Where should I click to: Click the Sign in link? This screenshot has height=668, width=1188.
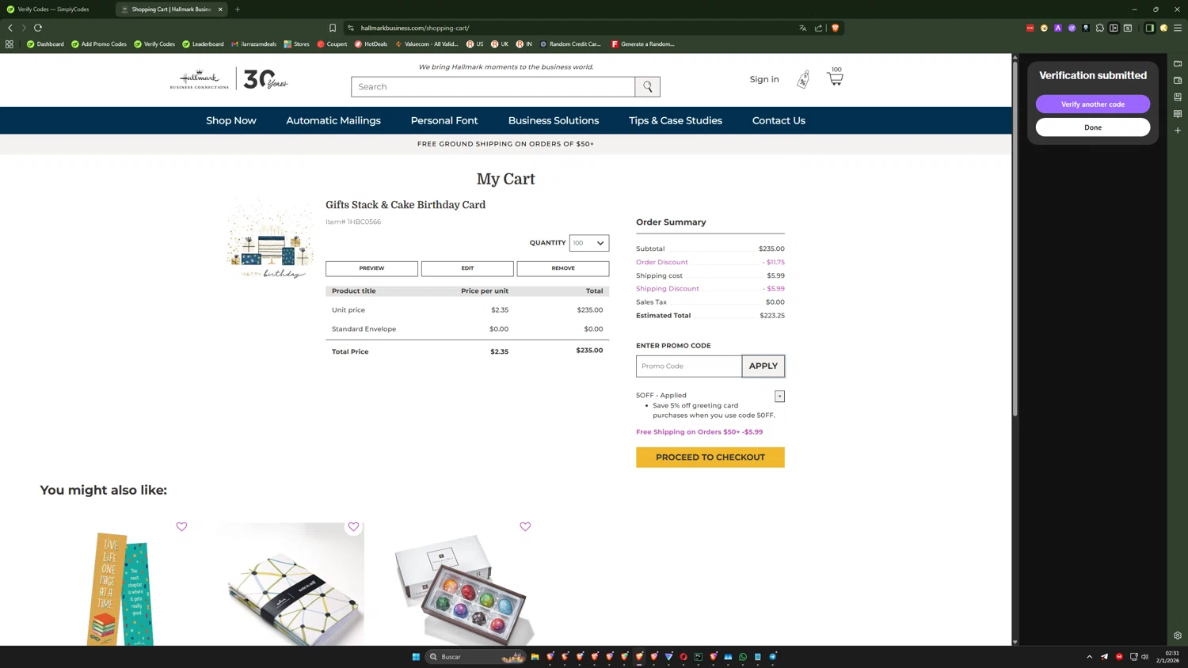coord(764,79)
